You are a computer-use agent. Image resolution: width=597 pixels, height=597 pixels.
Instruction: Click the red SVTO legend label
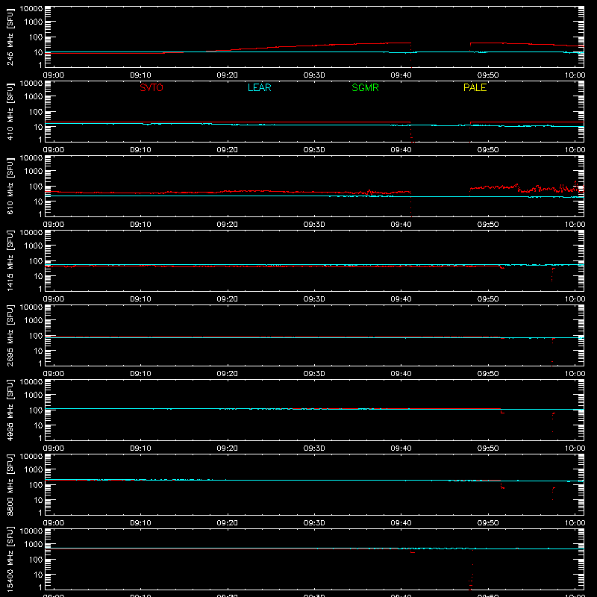(x=151, y=87)
